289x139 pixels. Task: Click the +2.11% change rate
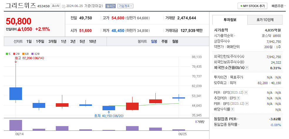point(42,29)
